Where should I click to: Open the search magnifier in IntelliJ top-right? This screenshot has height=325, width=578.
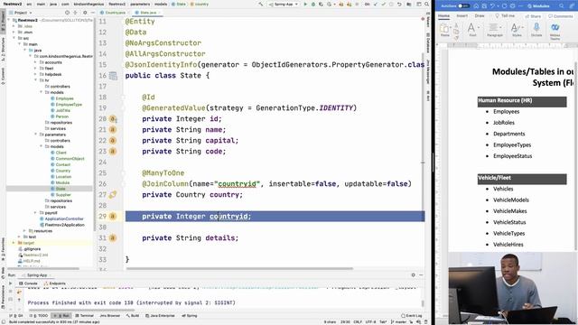click(x=426, y=4)
